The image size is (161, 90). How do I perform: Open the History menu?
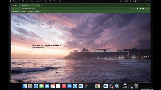click(32, 1)
